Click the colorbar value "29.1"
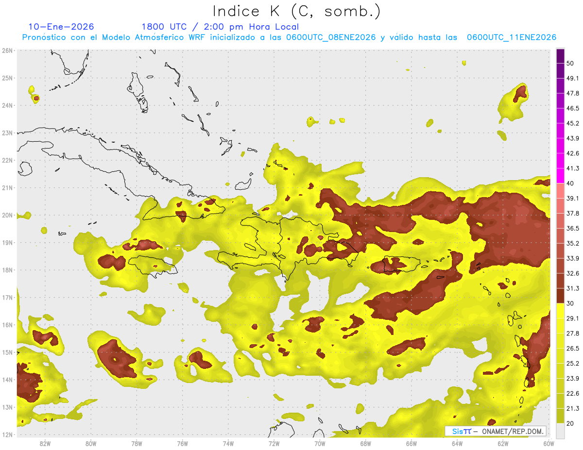 click(572, 318)
